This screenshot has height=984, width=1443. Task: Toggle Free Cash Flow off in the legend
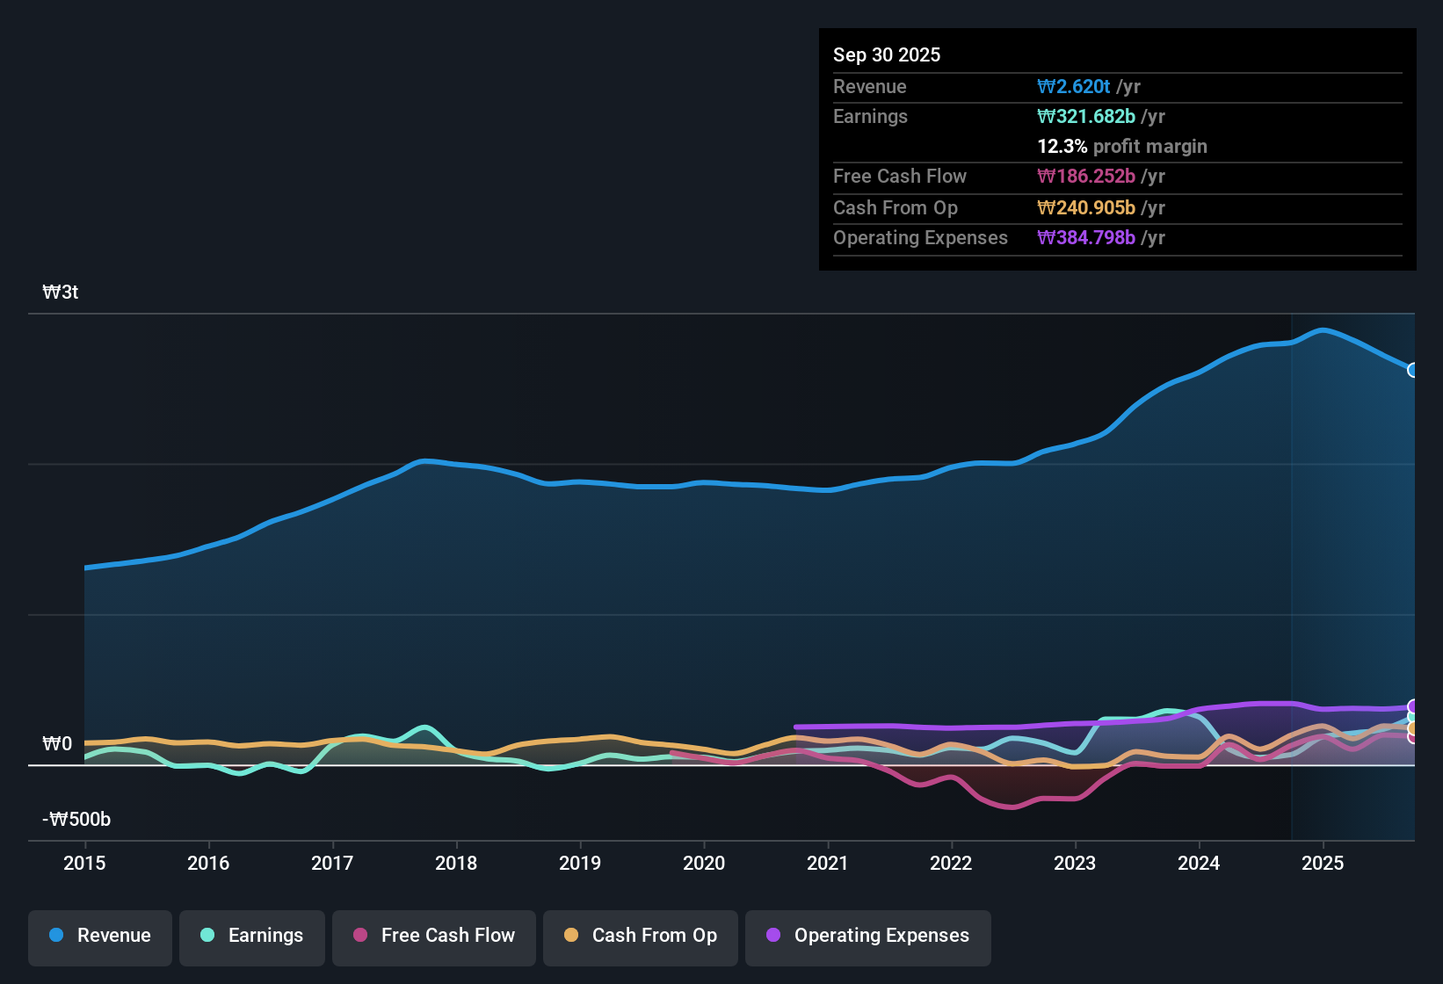pyautogui.click(x=433, y=936)
